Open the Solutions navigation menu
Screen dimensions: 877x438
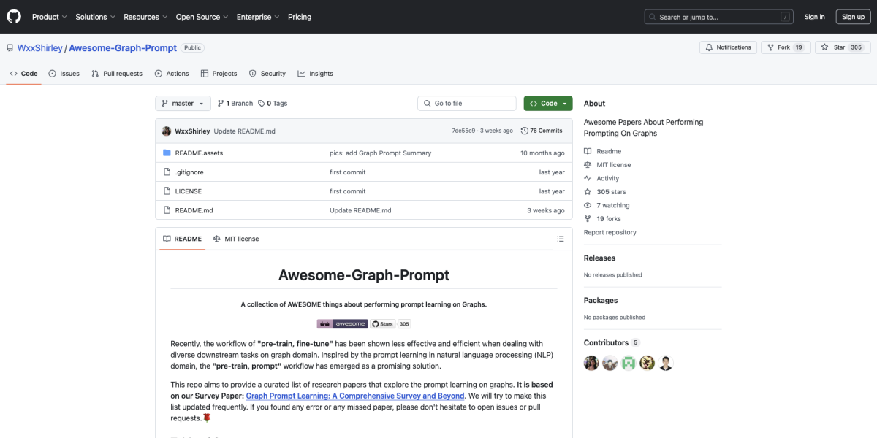click(x=95, y=17)
